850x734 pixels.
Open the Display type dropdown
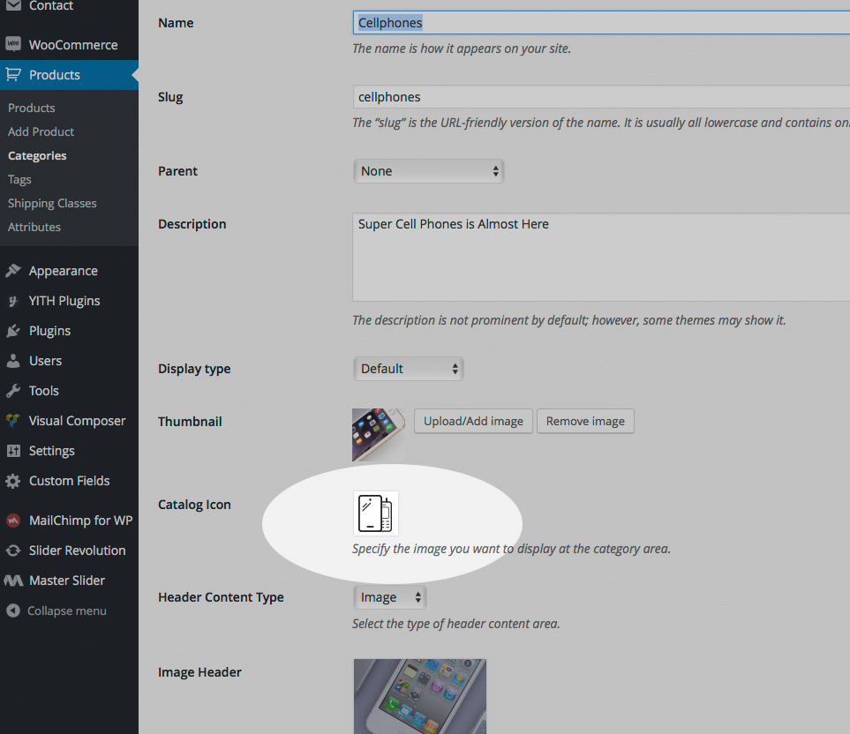[x=408, y=368]
